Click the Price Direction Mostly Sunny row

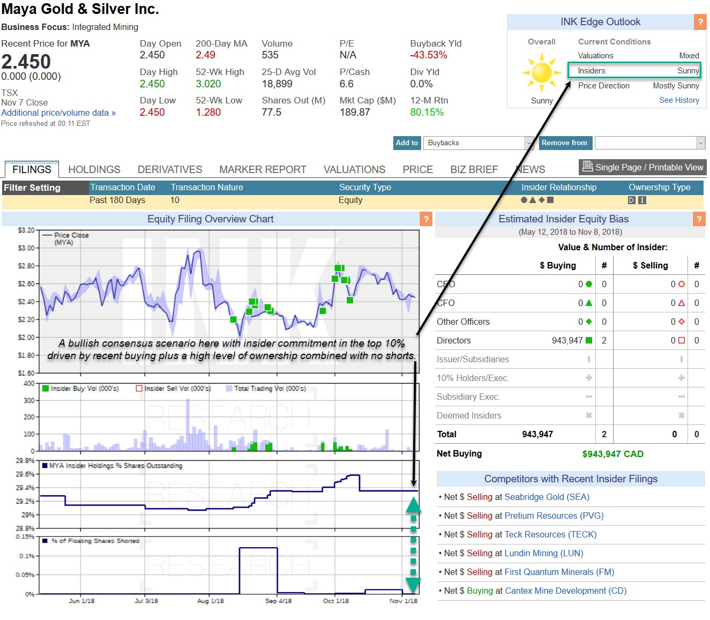point(638,86)
